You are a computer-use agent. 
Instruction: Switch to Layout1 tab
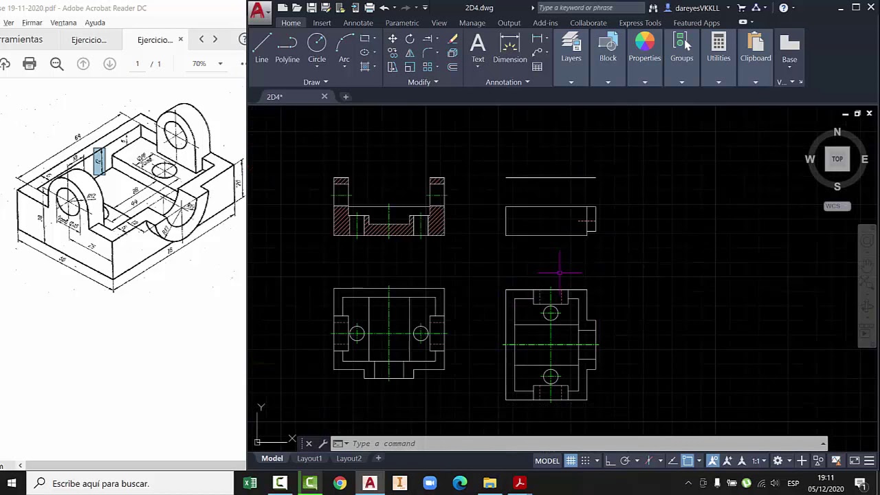[309, 459]
